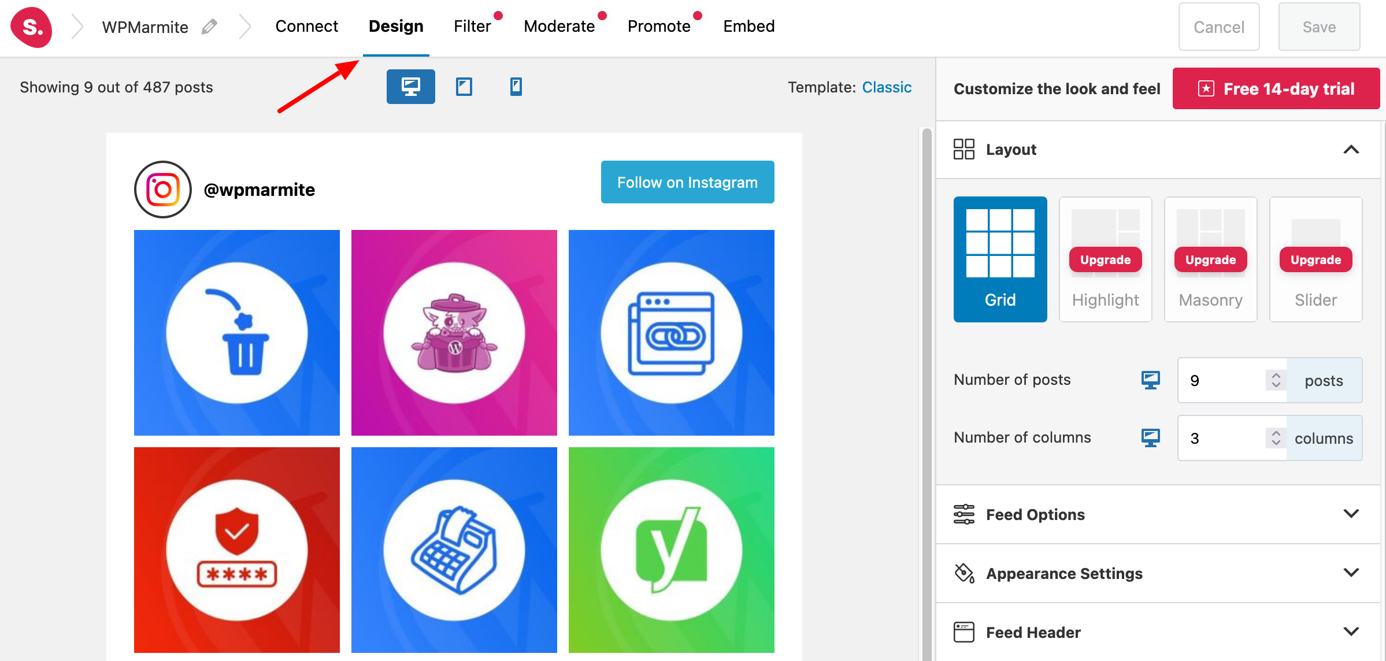
Task: Click Upgrade badge on Highlight layout
Action: click(1105, 259)
